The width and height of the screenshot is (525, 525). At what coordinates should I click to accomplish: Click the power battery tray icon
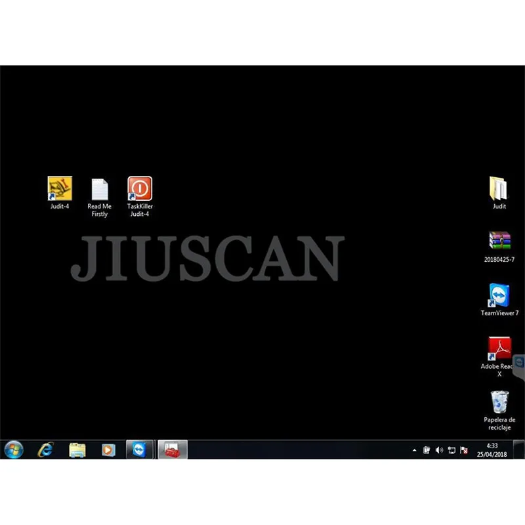(426, 450)
